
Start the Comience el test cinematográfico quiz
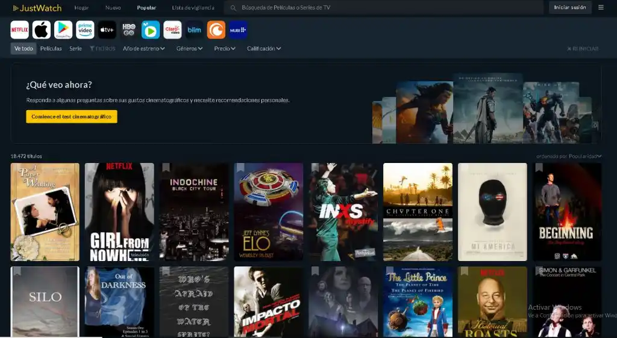[72, 117]
